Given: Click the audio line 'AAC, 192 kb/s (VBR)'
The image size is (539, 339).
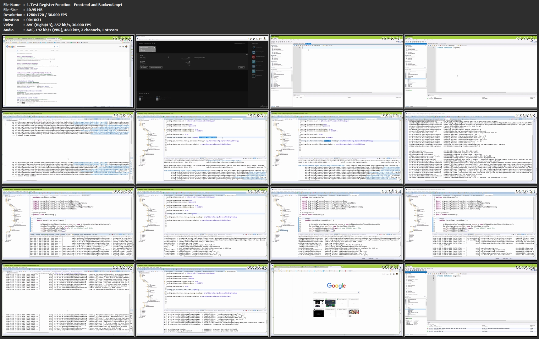Looking at the screenshot, I should click(x=46, y=30).
